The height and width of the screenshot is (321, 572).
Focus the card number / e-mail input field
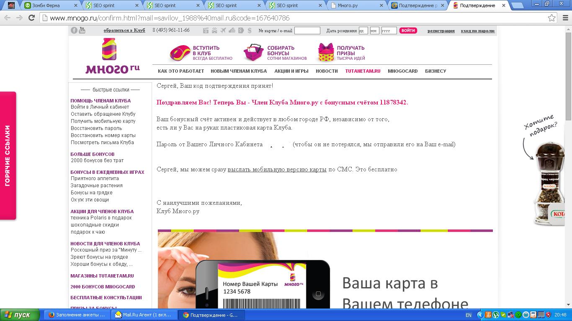coord(307,31)
